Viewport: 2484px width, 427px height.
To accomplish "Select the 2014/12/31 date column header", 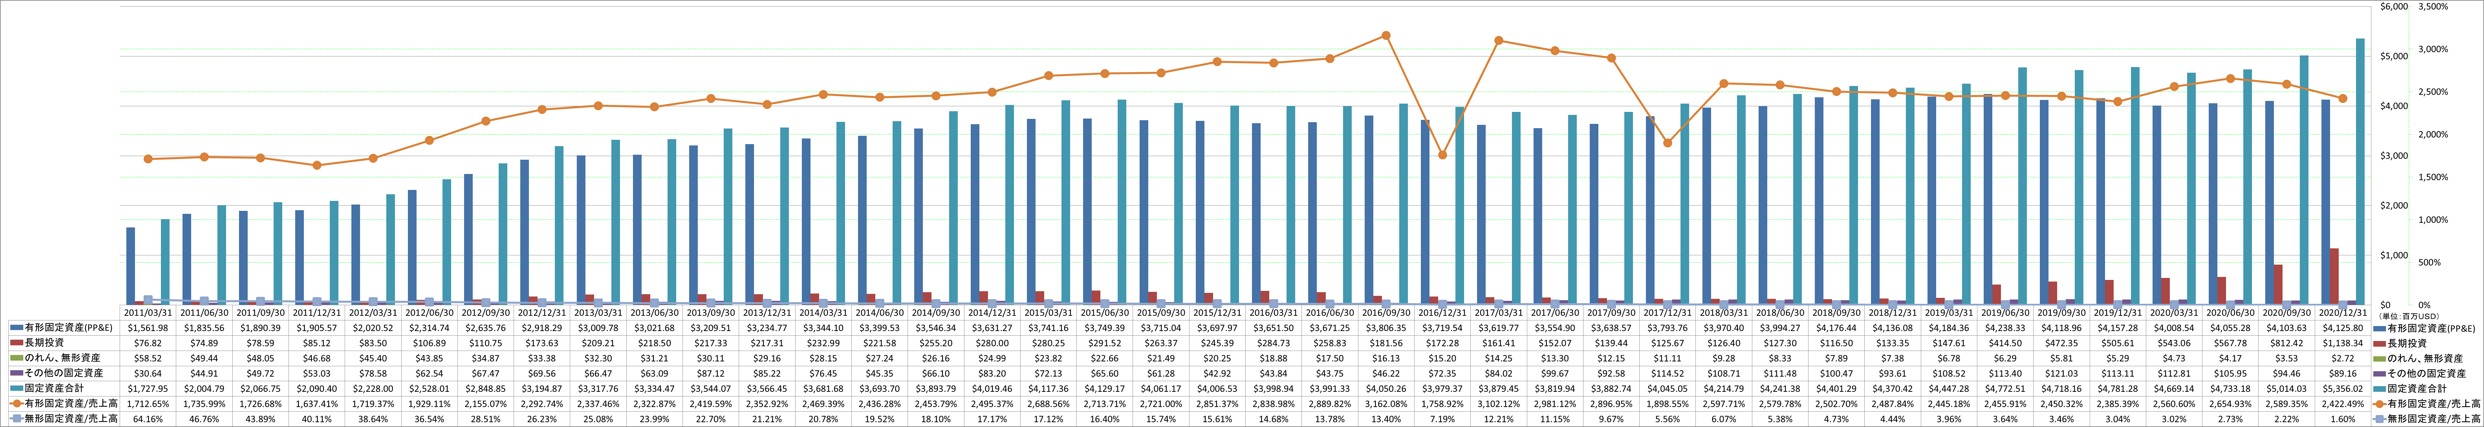I will pos(992,312).
